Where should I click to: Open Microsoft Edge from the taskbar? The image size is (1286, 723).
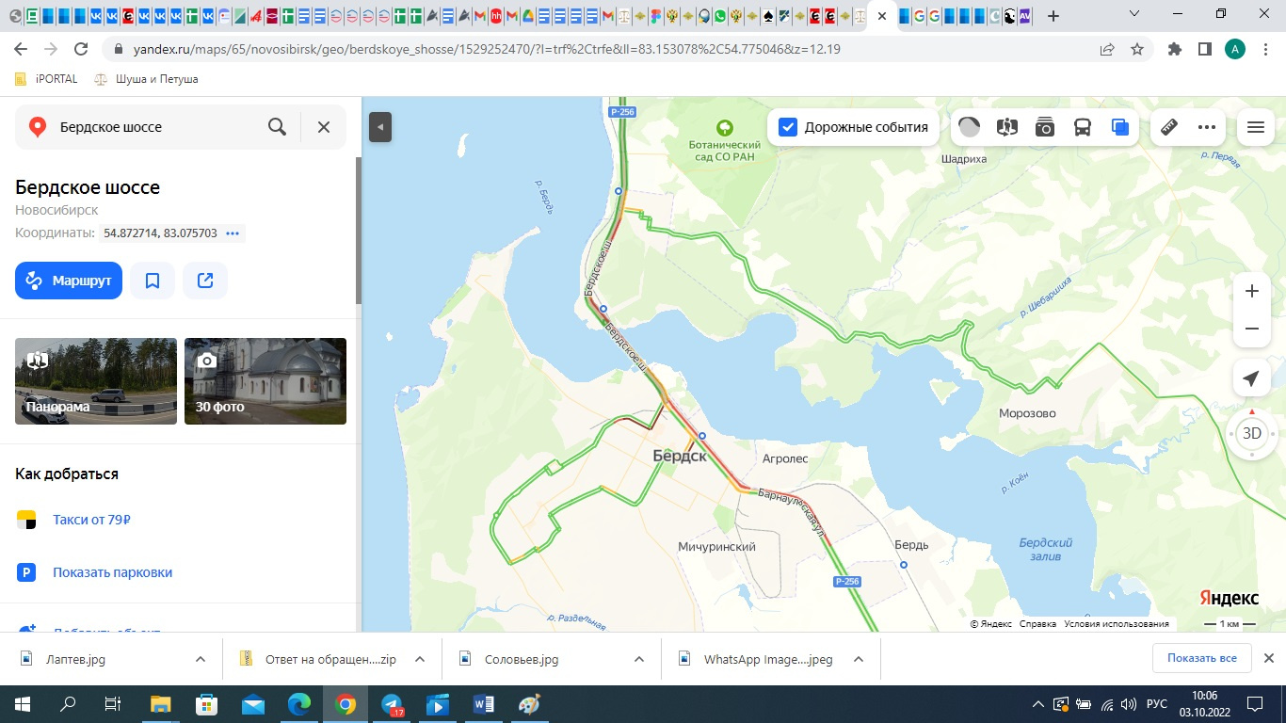[299, 704]
